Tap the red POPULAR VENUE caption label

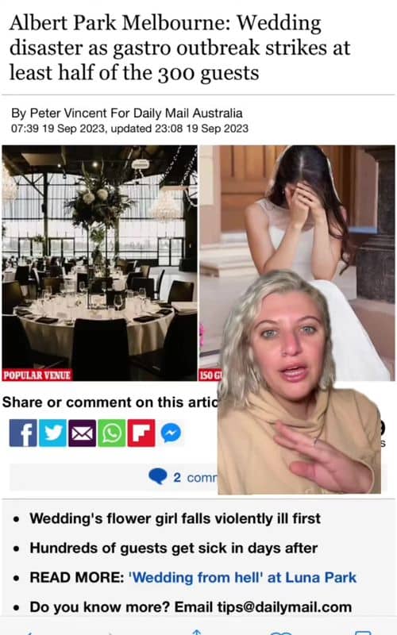pyautogui.click(x=37, y=375)
